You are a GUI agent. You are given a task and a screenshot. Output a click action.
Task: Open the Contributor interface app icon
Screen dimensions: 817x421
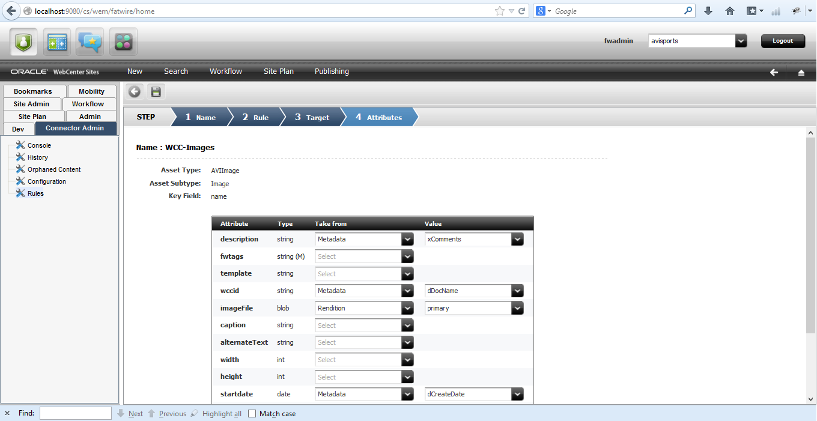(56, 41)
